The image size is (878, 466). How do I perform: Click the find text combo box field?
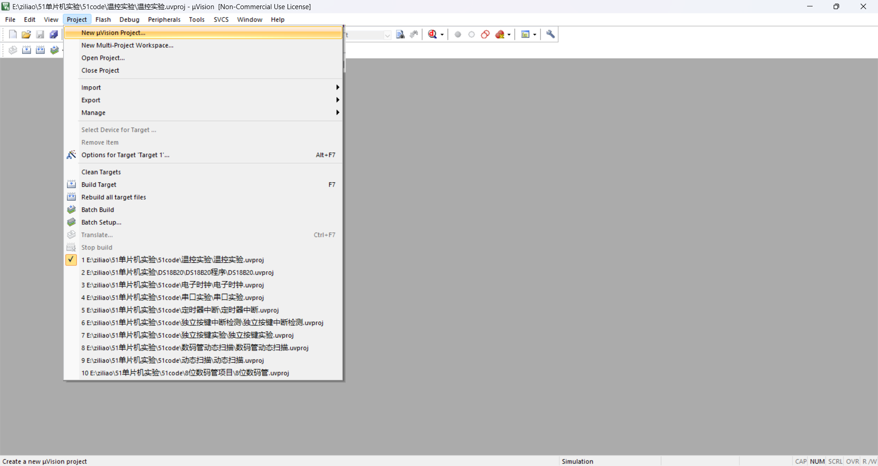366,35
